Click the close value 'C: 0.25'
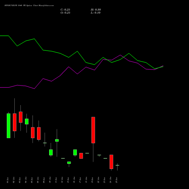The image size is (189, 189). point(65,10)
